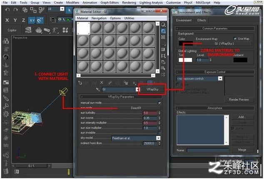Image resolution: width=264 pixels, height=179 pixels.
Task: Pick material from object eyedropper
Action: coord(98,89)
